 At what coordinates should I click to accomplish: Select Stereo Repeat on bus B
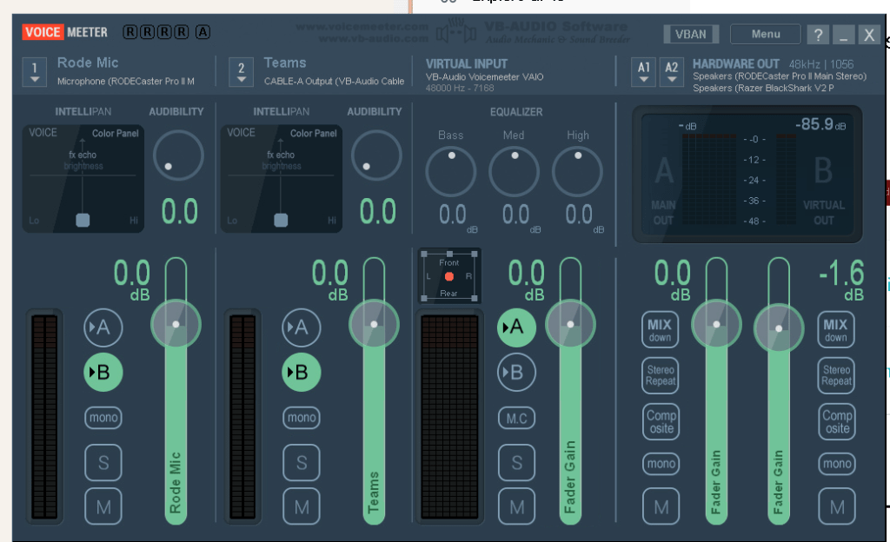pyautogui.click(x=836, y=375)
